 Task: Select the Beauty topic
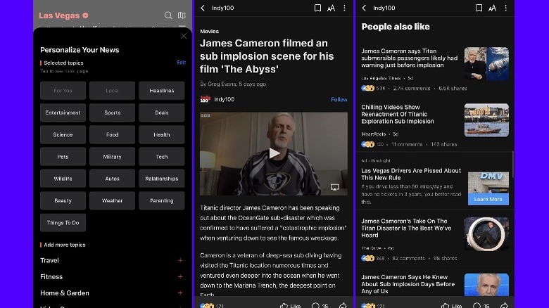tap(63, 200)
